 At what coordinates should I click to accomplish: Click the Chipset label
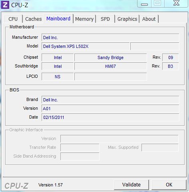pyautogui.click(x=31, y=57)
